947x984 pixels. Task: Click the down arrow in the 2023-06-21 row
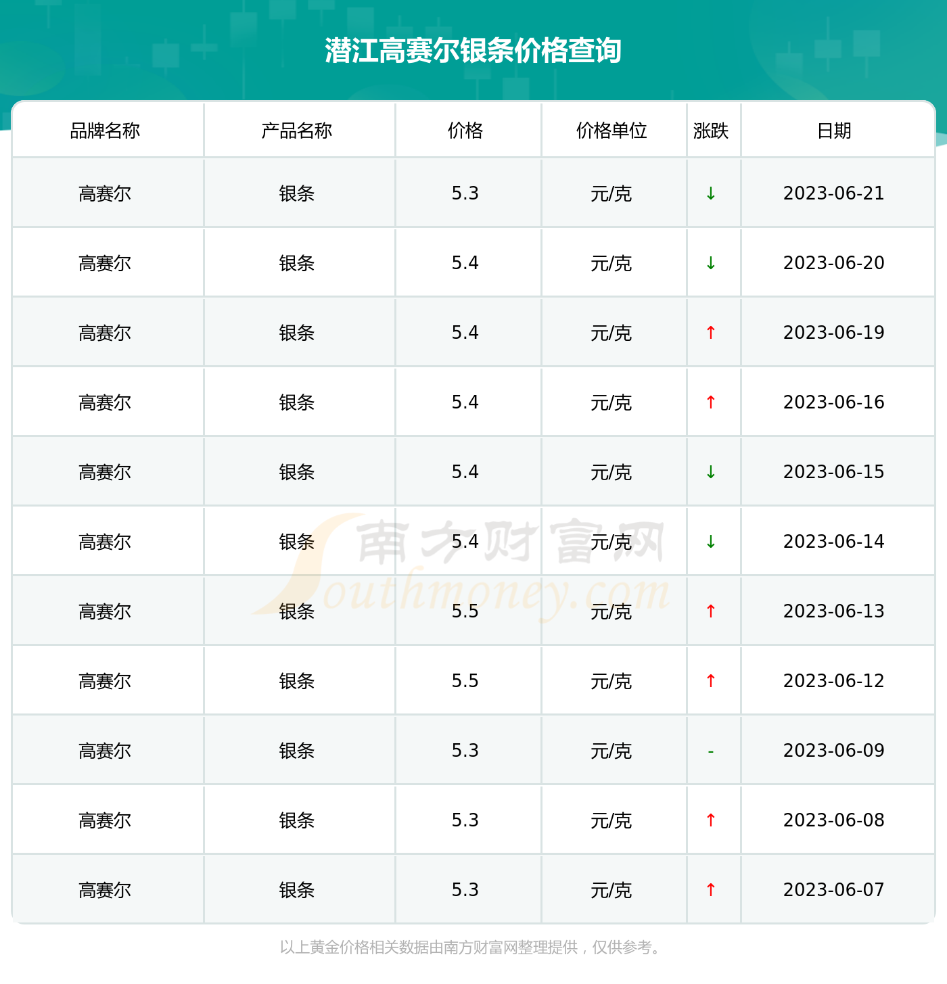point(711,193)
